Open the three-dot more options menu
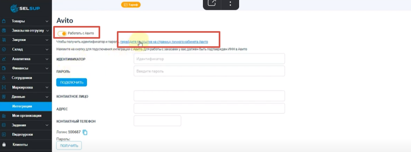The height and width of the screenshot is (152, 411). point(230,4)
